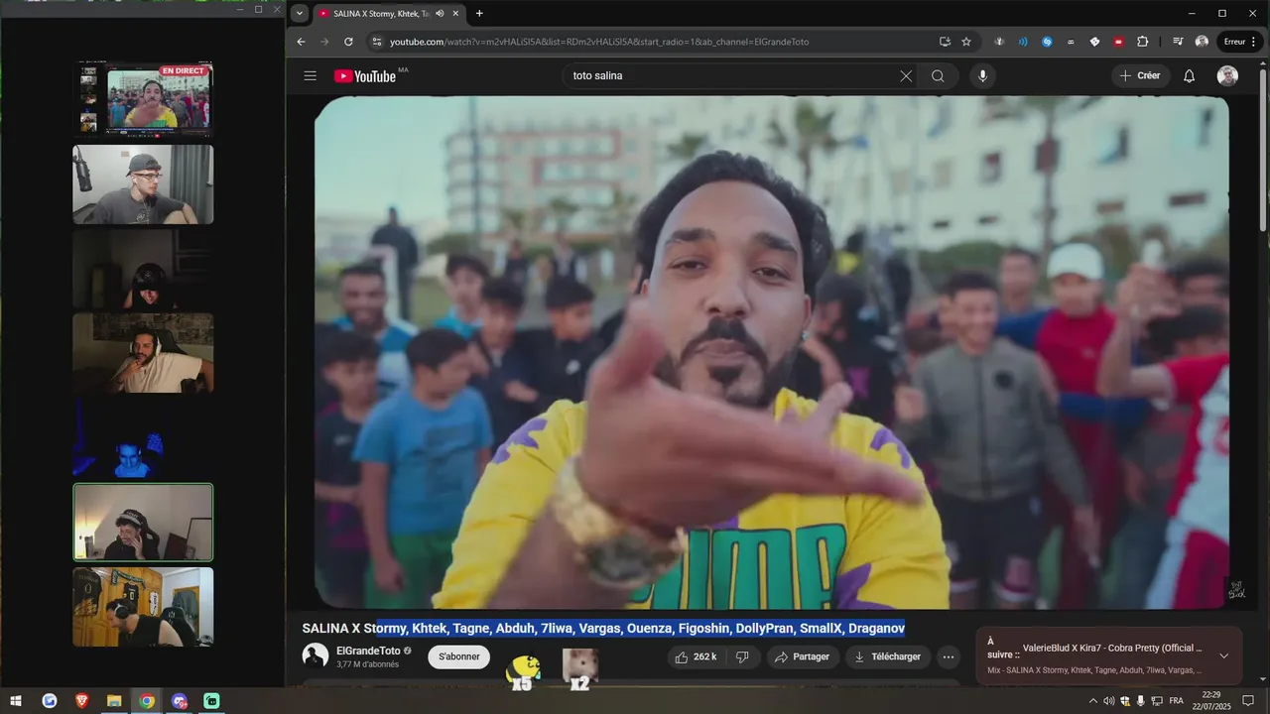Open the Shazam extension icon
Screen dimensions: 1270x714
1048,42
